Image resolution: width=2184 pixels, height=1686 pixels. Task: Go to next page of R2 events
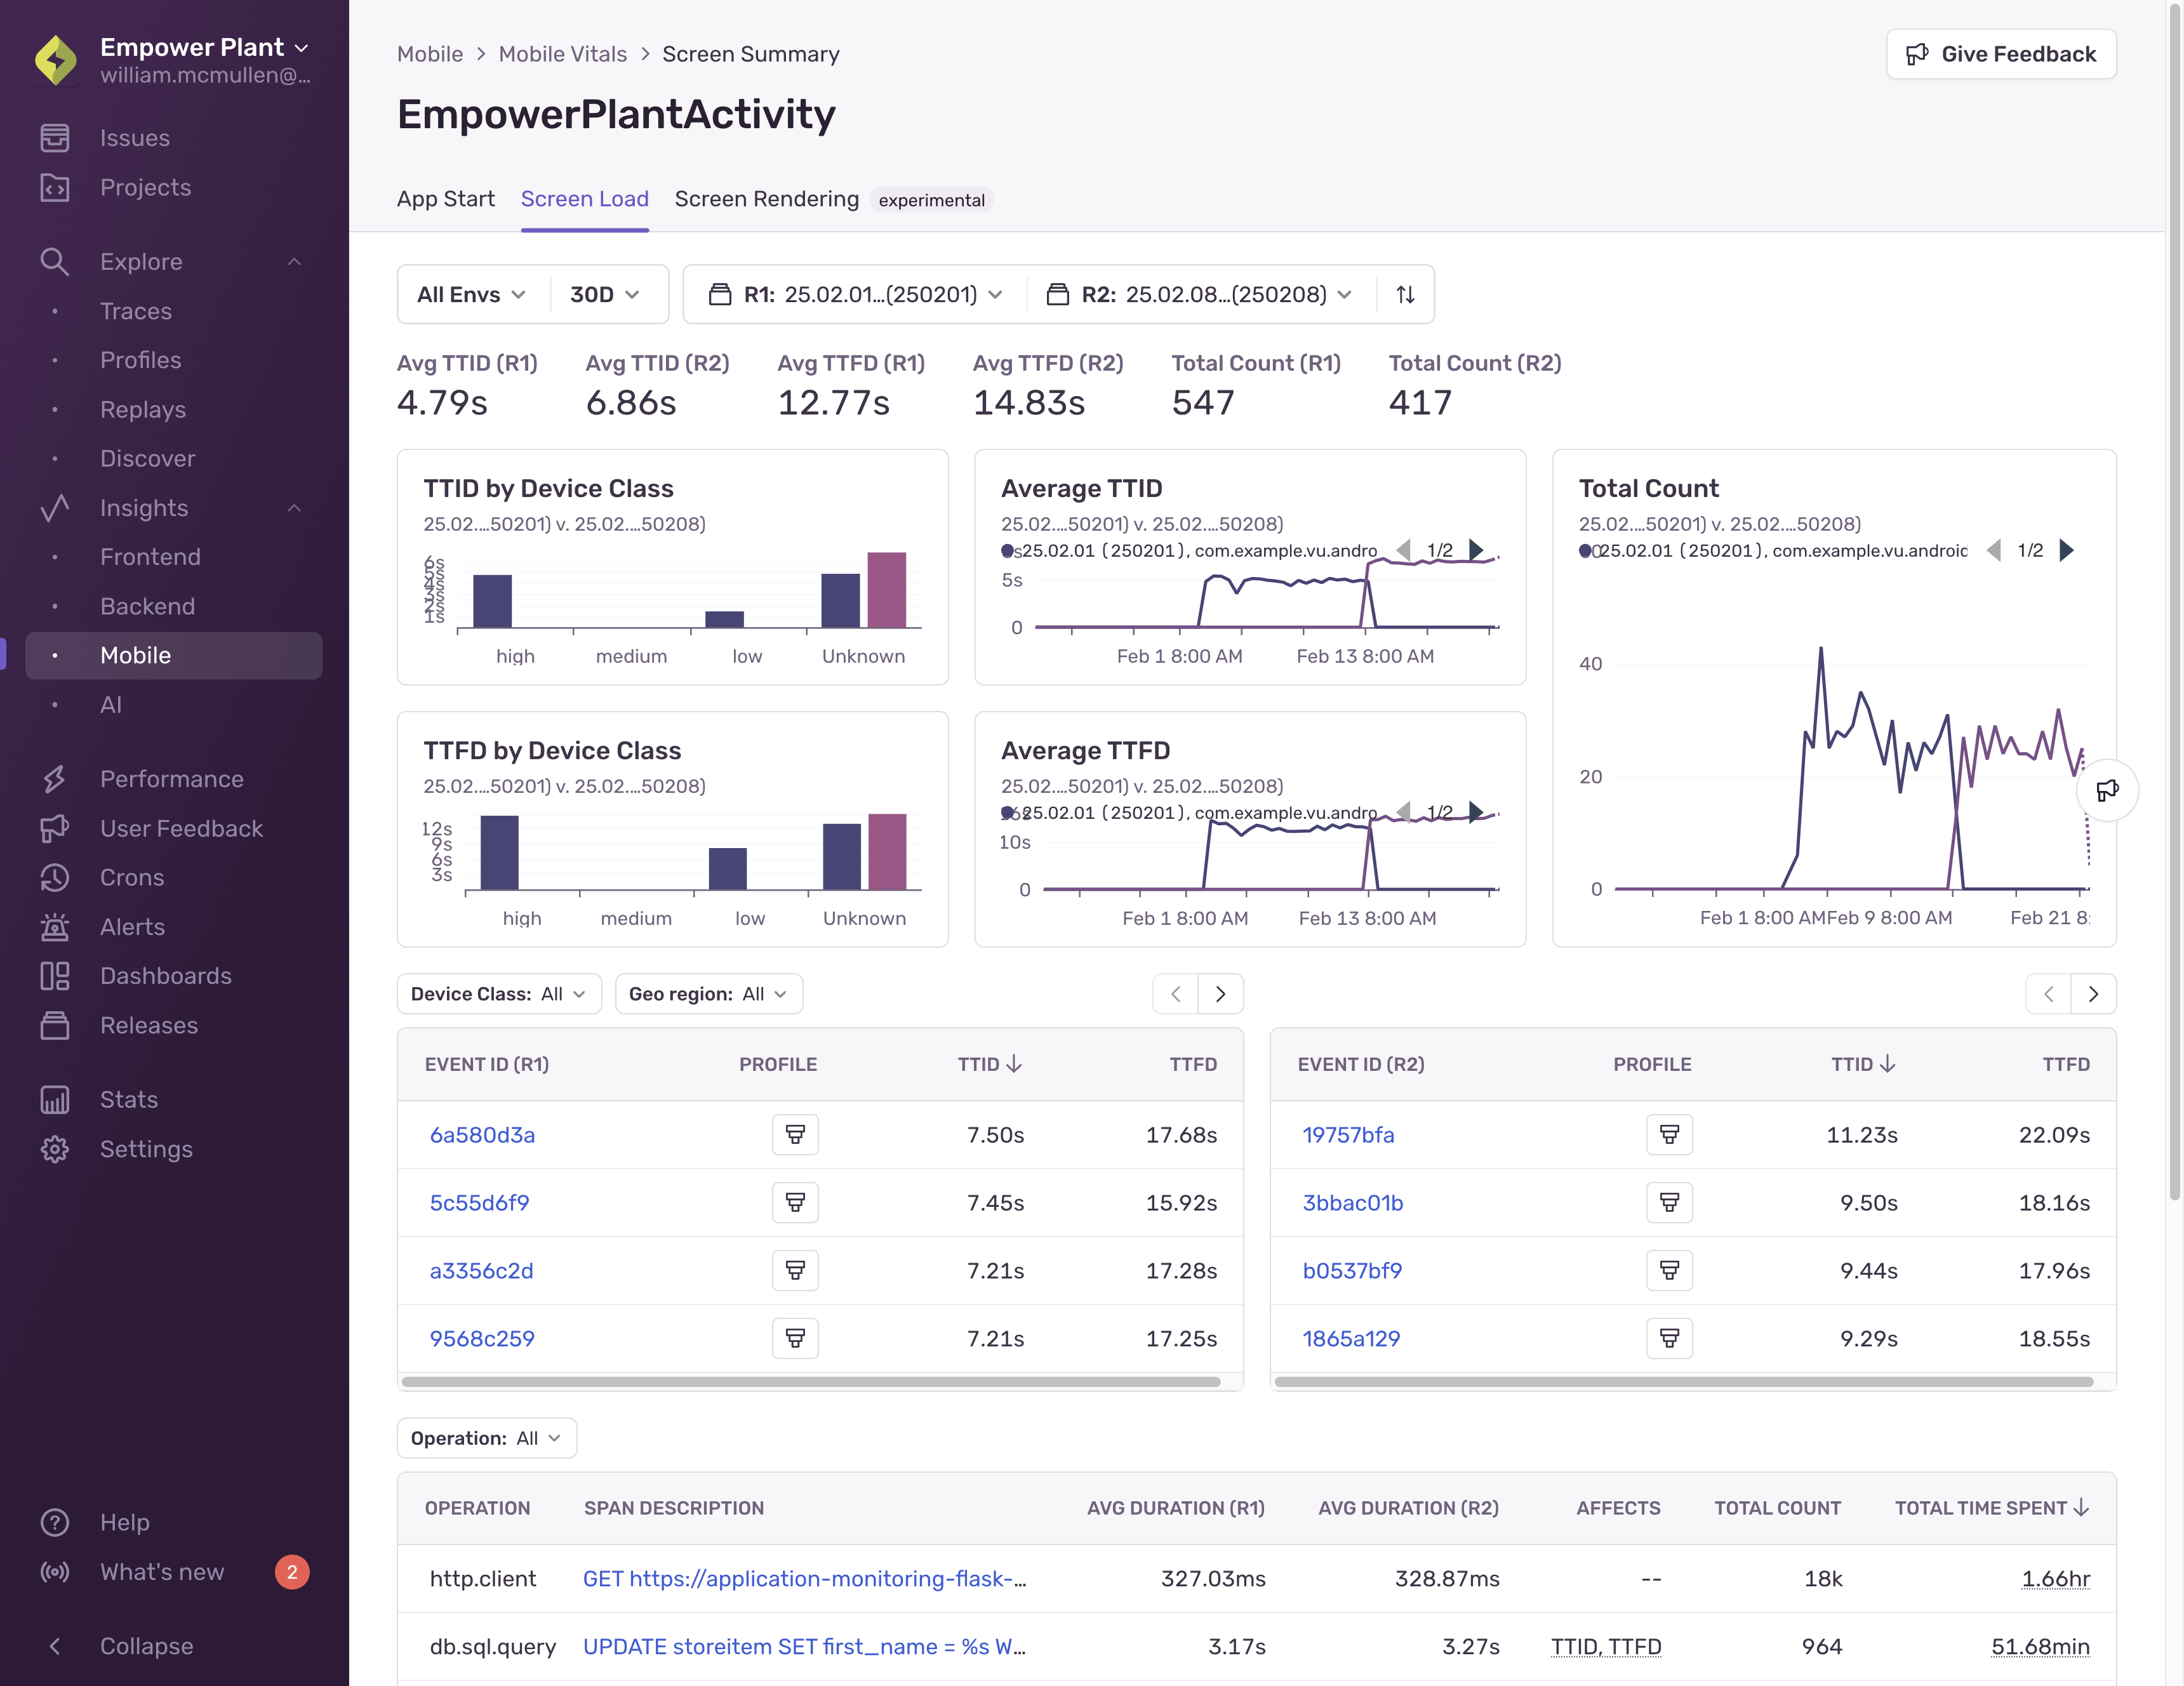pyautogui.click(x=2093, y=994)
